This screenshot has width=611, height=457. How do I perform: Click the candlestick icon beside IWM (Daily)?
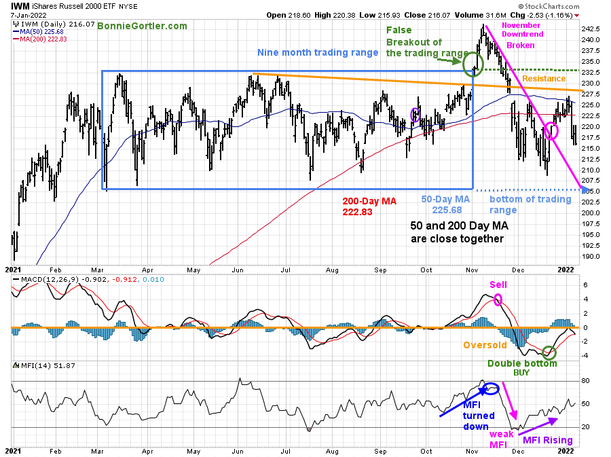pos(16,24)
